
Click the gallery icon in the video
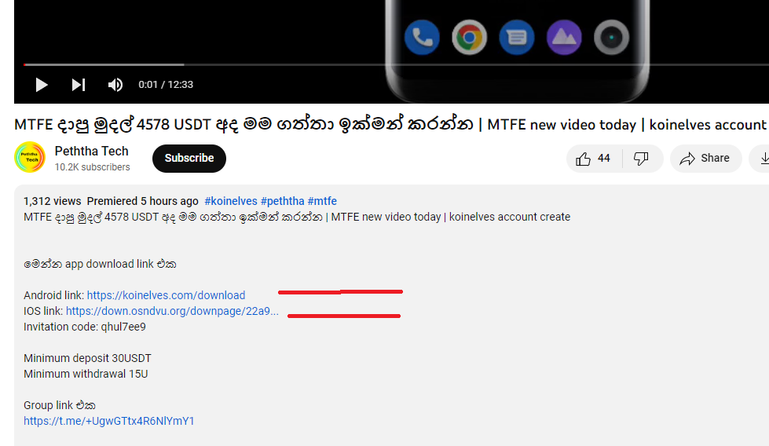tap(564, 37)
